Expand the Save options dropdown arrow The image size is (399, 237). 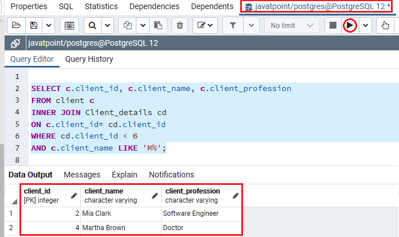pyautogui.click(x=49, y=25)
